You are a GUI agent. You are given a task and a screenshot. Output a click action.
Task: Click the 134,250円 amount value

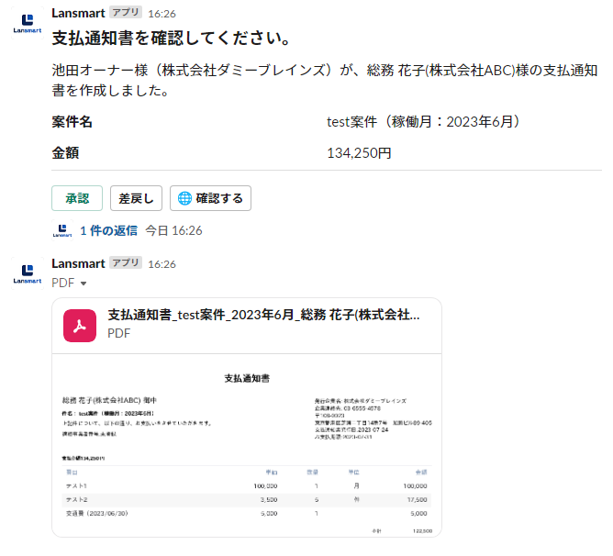(359, 153)
